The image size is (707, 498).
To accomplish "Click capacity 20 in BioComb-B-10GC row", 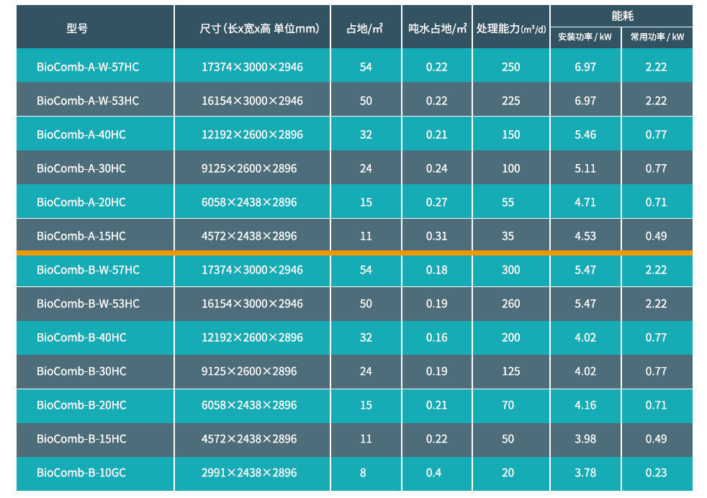I will pyautogui.click(x=508, y=472).
